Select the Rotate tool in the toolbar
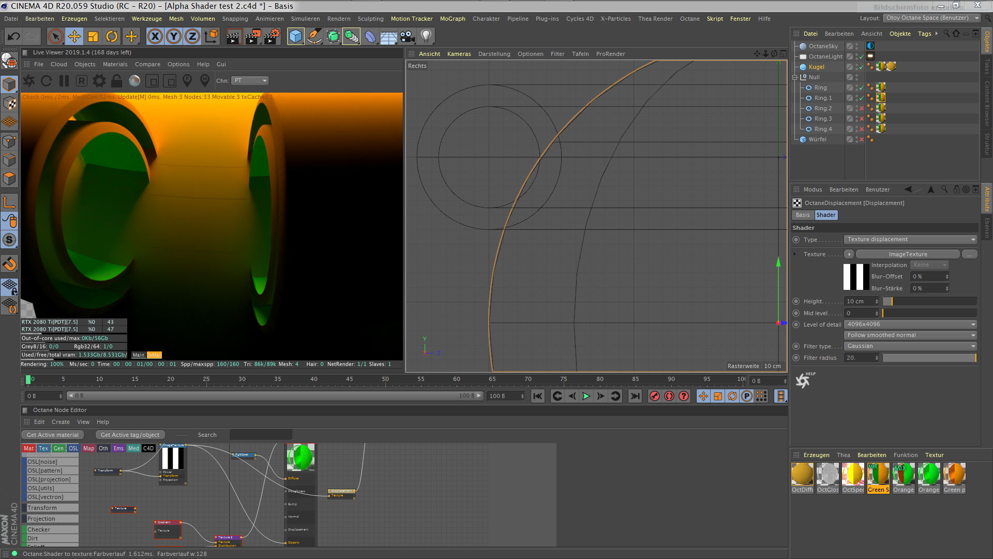The height and width of the screenshot is (559, 993). [x=112, y=37]
